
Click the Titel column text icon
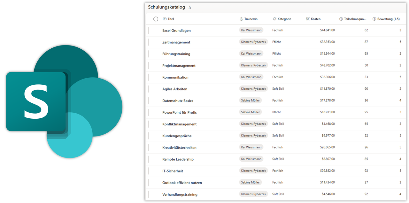point(165,19)
